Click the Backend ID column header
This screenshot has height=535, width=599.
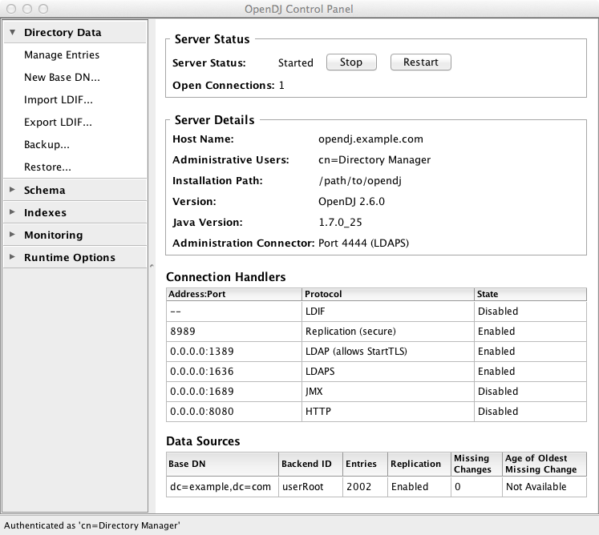[310, 464]
